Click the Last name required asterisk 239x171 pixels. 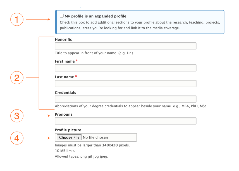(x=77, y=76)
